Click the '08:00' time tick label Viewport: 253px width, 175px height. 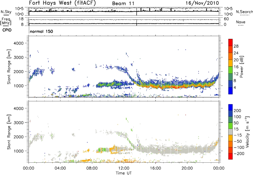click(92, 168)
